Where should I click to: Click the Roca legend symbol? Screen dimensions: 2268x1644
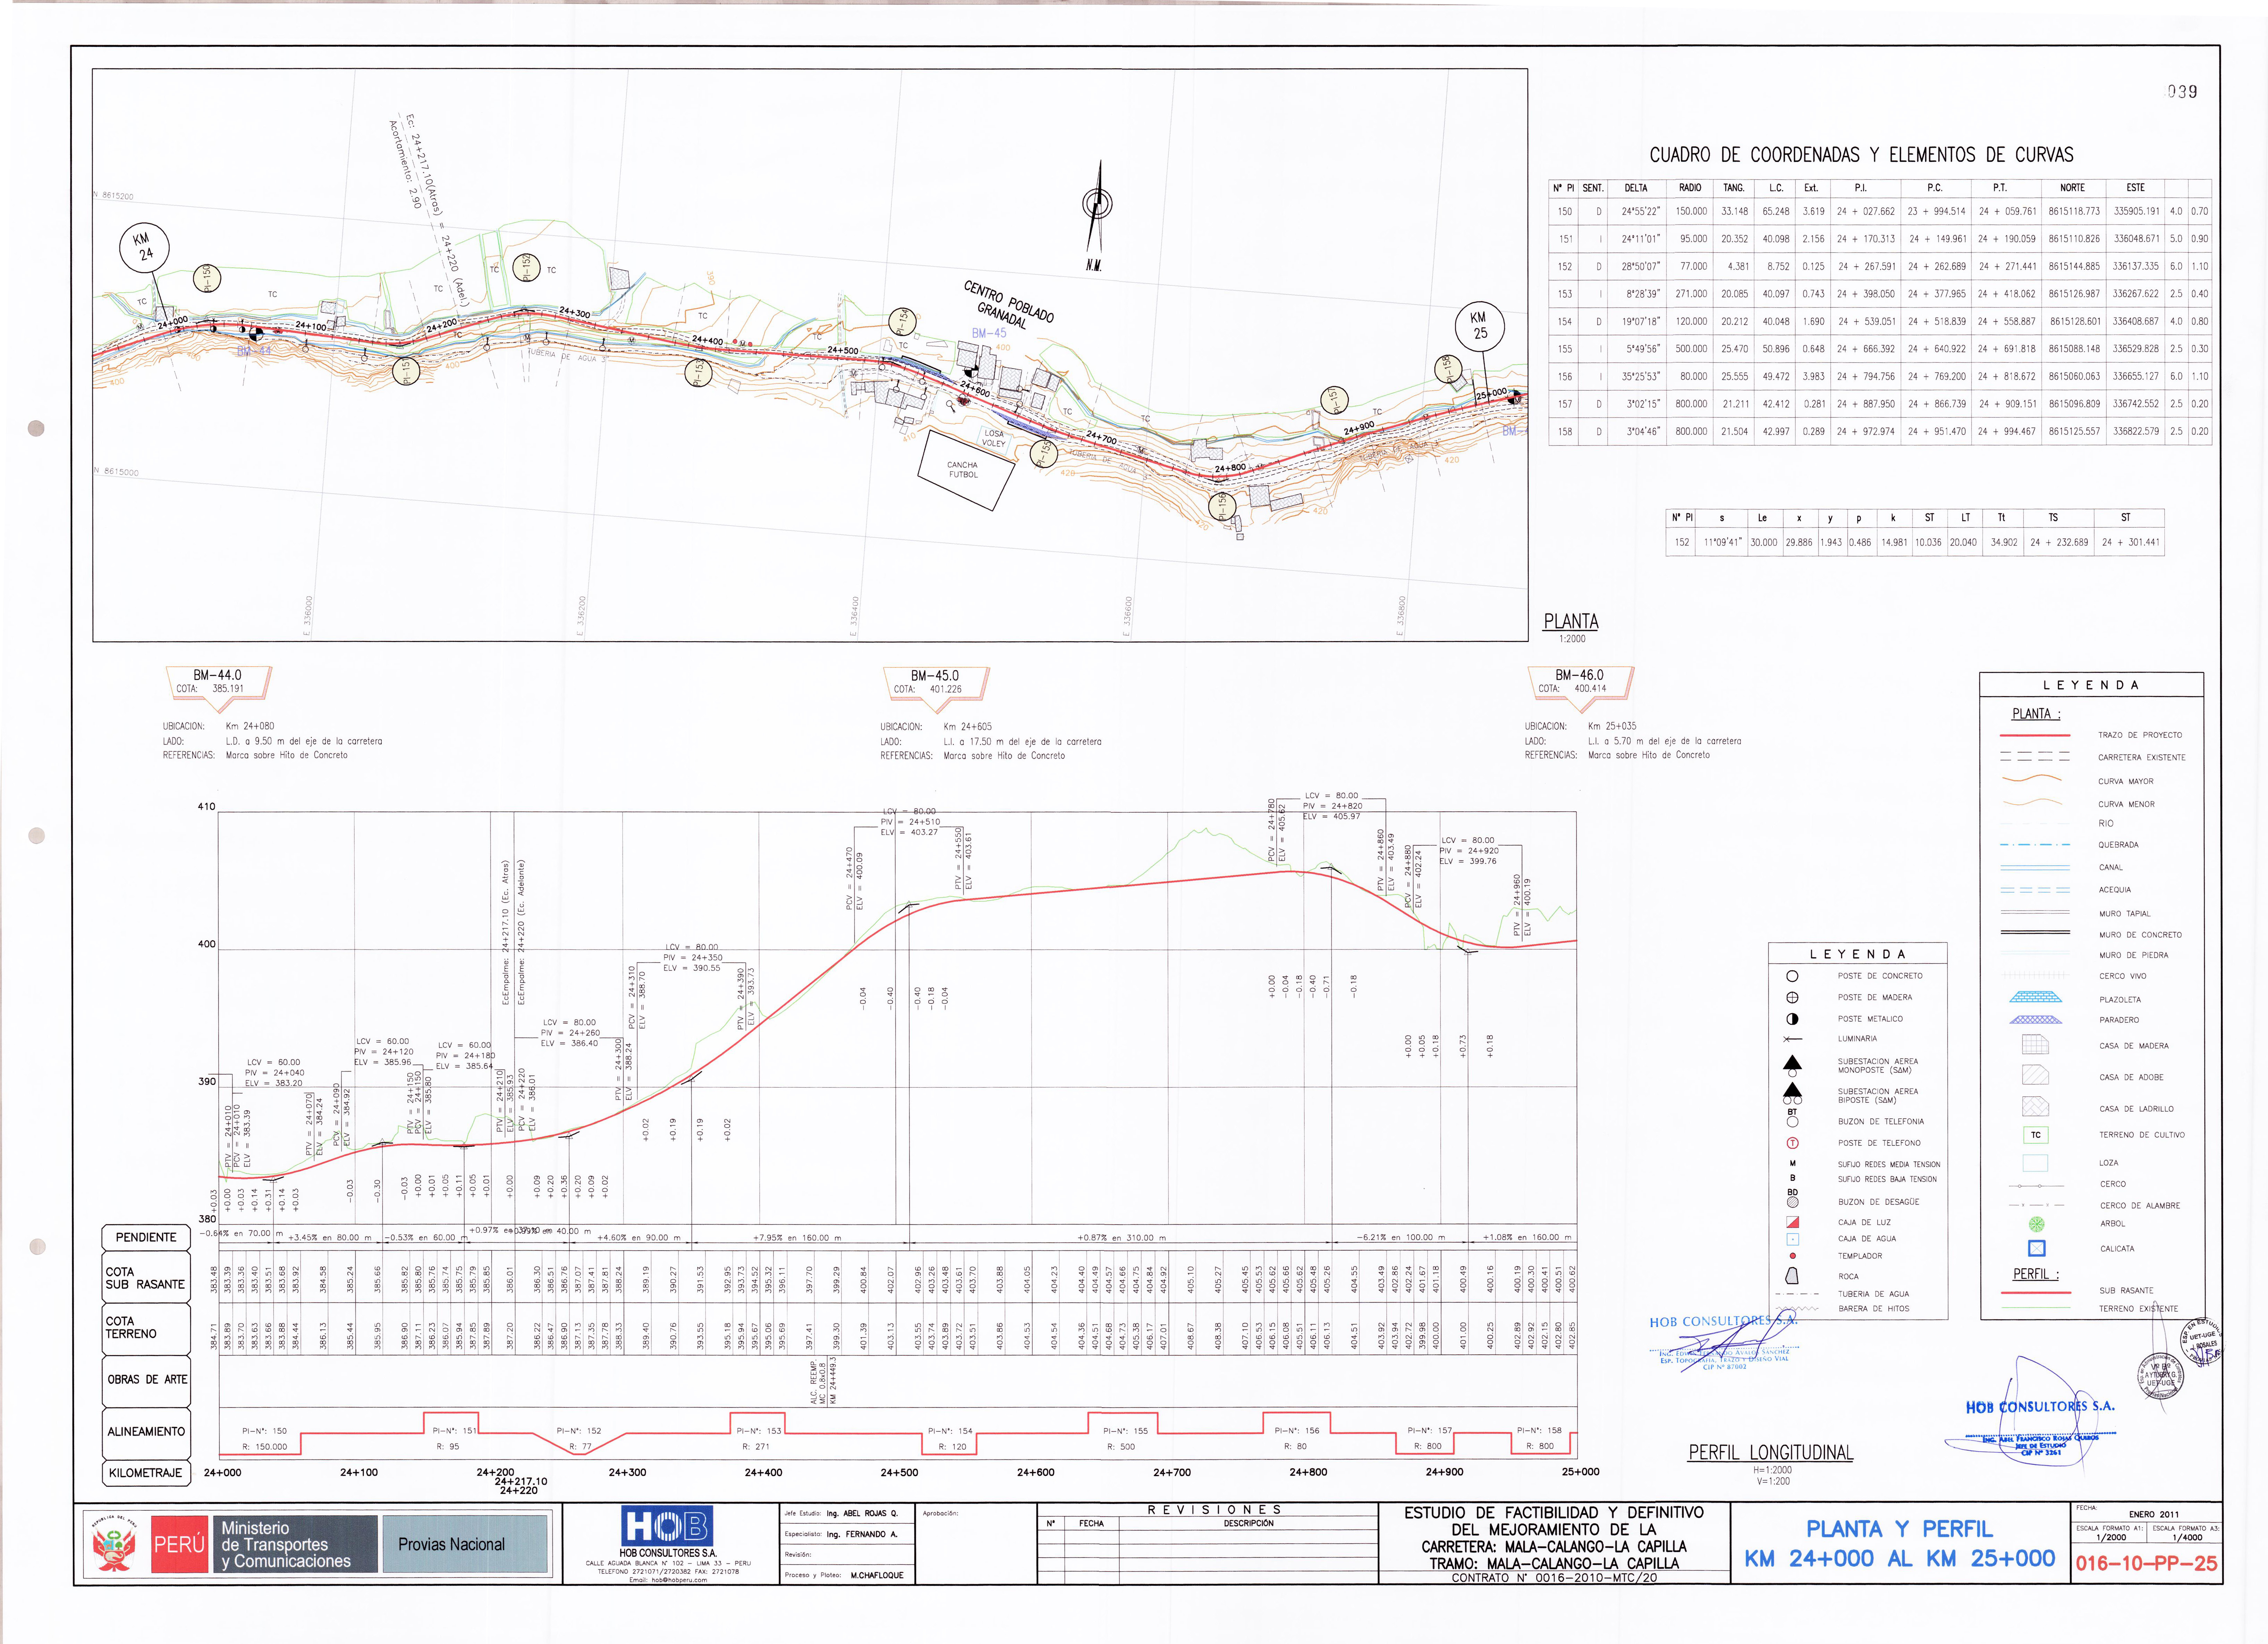tap(1792, 1276)
